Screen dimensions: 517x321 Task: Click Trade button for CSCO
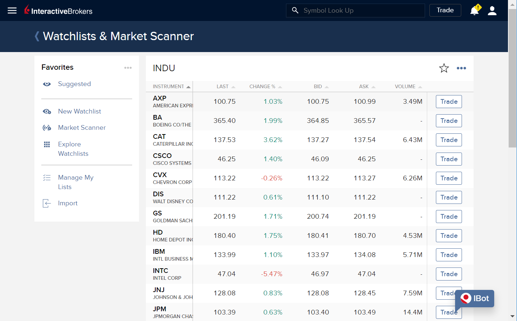click(x=449, y=159)
